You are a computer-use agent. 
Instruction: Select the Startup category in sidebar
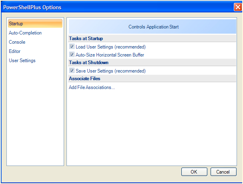pos(16,24)
